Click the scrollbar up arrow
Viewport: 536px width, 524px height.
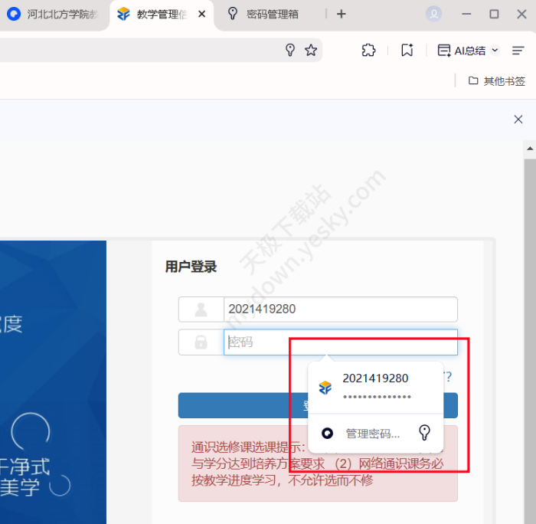[x=529, y=148]
